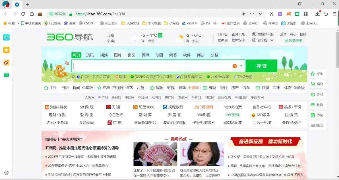Open the favorites star sidebar icon
This screenshot has height=180, width=339.
coord(6,50)
